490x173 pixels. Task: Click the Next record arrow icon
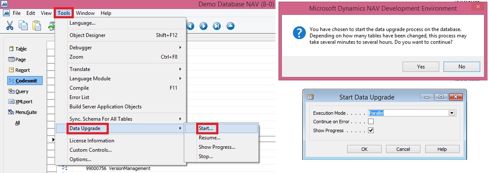pos(203,26)
